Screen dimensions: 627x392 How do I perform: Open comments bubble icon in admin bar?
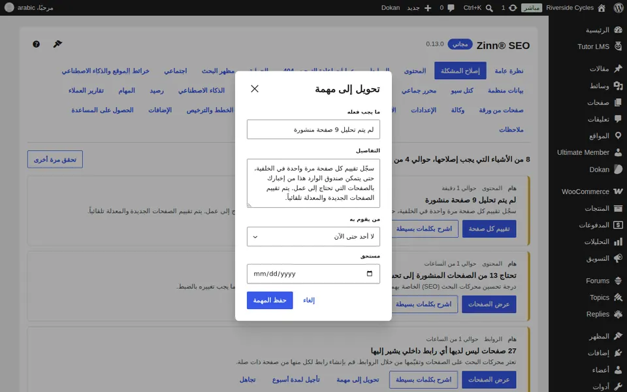[x=451, y=8]
